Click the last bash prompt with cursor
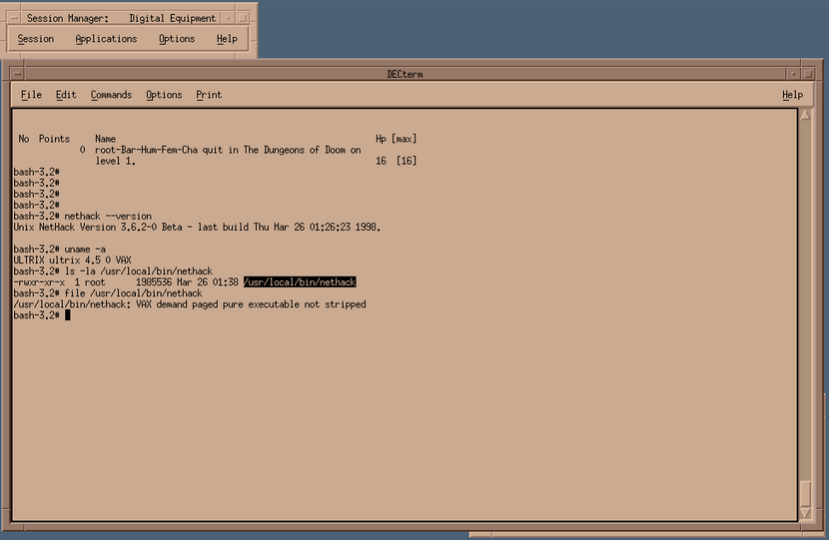 (42, 315)
